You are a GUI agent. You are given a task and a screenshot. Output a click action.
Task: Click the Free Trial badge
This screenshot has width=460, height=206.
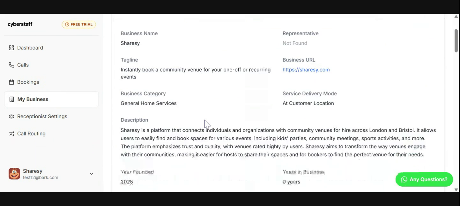tap(79, 24)
